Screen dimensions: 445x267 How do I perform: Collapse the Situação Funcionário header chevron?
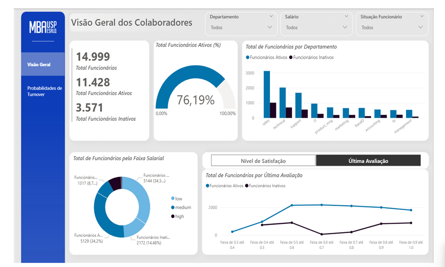[422, 17]
